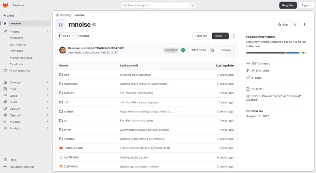The image size is (316, 173).
Task: Click Explore in the top bar
Action: [x=18, y=5]
